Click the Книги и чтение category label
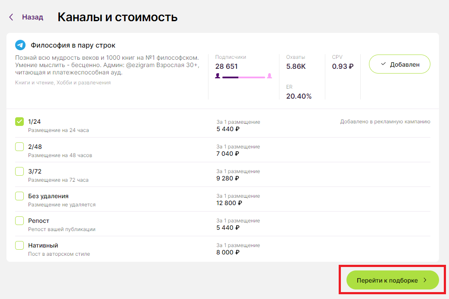Image resolution: width=449 pixels, height=299 pixels. click(48, 82)
